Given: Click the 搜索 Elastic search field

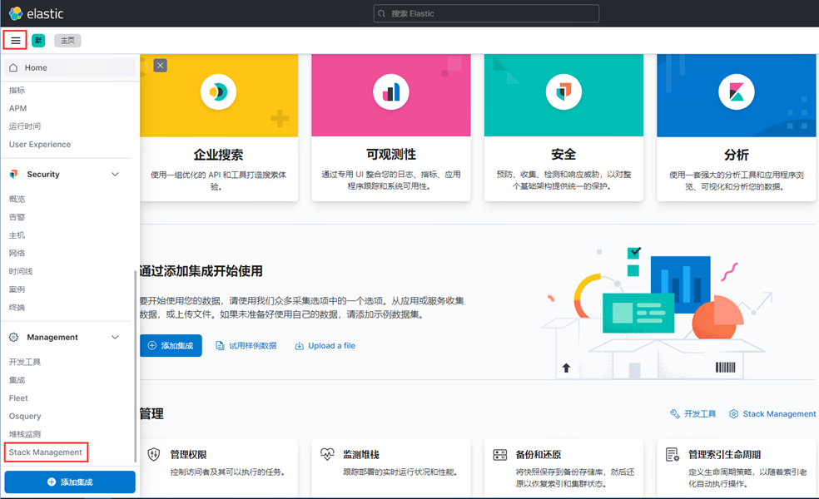Looking at the screenshot, I should click(486, 13).
